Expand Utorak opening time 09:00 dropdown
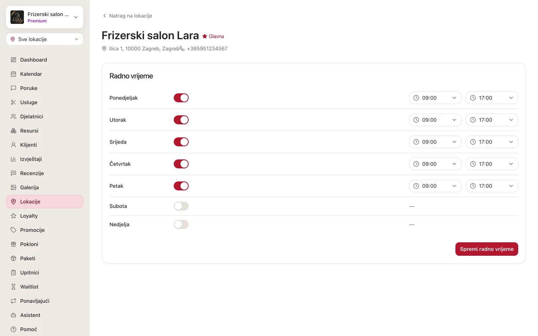Viewport: 538px width, 336px height. point(435,120)
